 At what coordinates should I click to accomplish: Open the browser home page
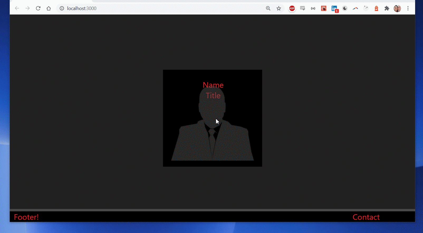pos(49,8)
